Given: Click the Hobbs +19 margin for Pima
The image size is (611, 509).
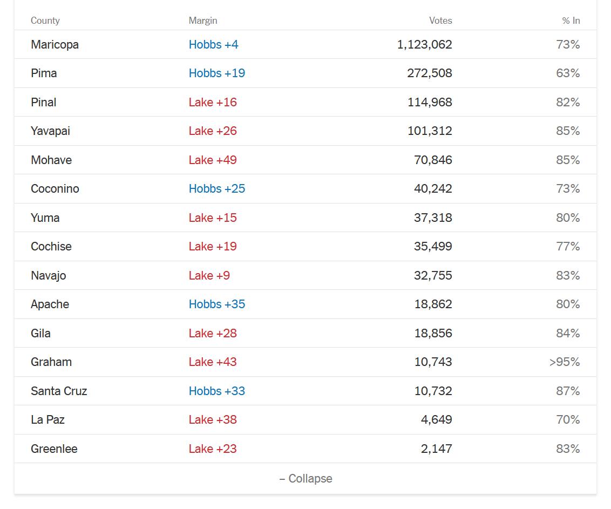Looking at the screenshot, I should (216, 73).
